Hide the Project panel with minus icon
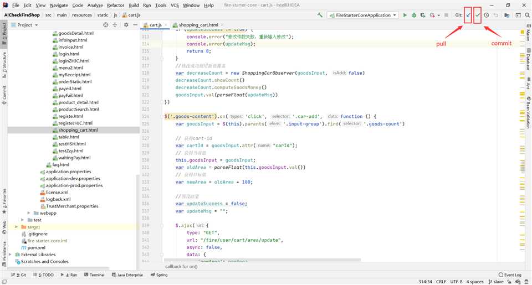 (135, 25)
